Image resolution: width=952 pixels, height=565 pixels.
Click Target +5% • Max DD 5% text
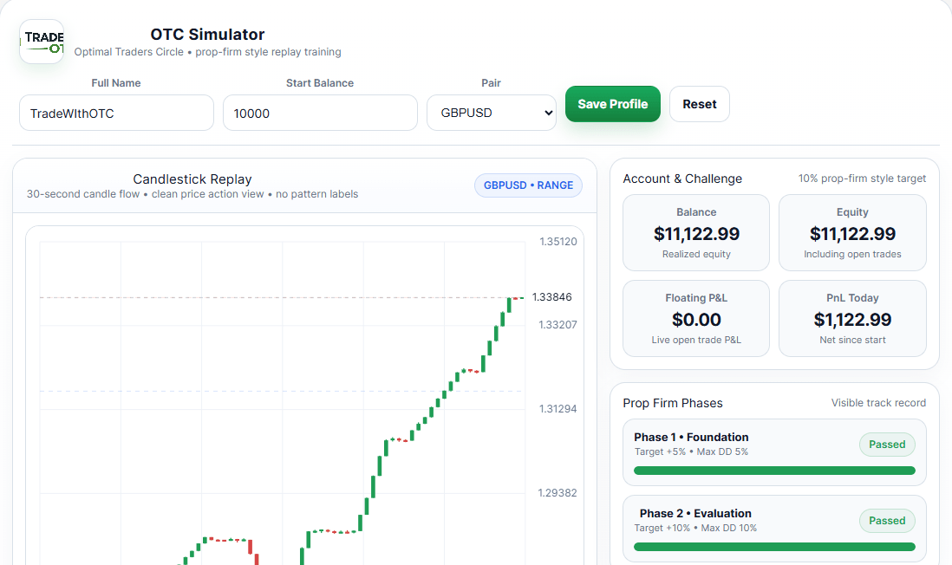(x=691, y=451)
